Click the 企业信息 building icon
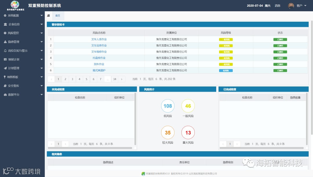This screenshot has width=313, height=177. [6, 24]
